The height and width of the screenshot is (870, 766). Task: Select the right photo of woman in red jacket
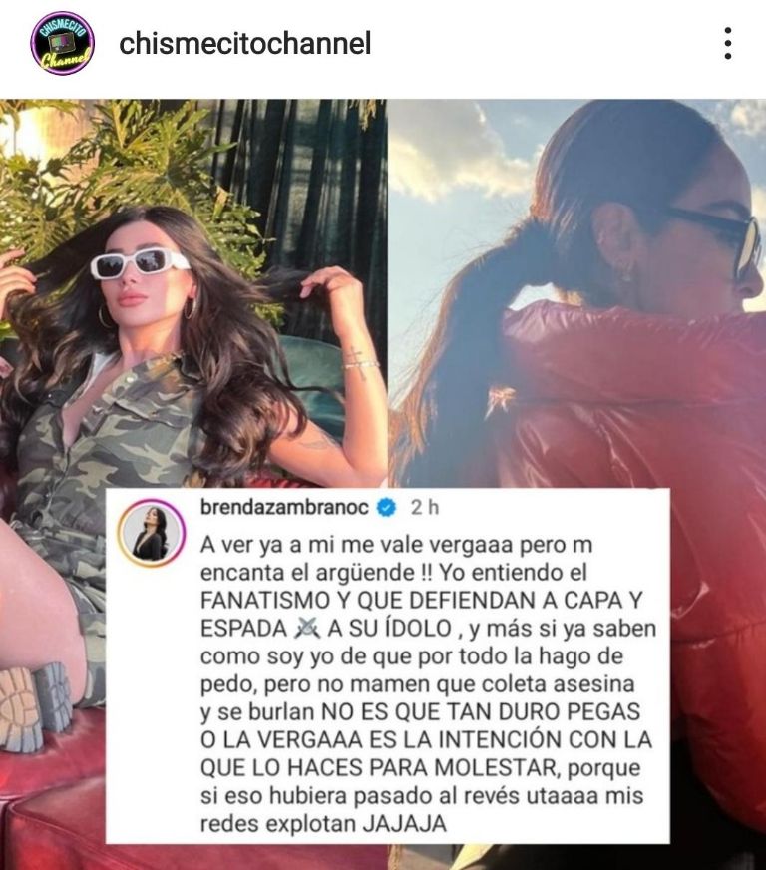[x=576, y=294]
